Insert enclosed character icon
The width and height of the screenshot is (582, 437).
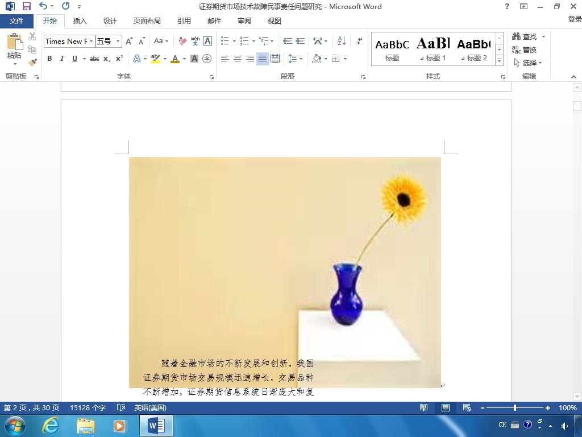(207, 59)
